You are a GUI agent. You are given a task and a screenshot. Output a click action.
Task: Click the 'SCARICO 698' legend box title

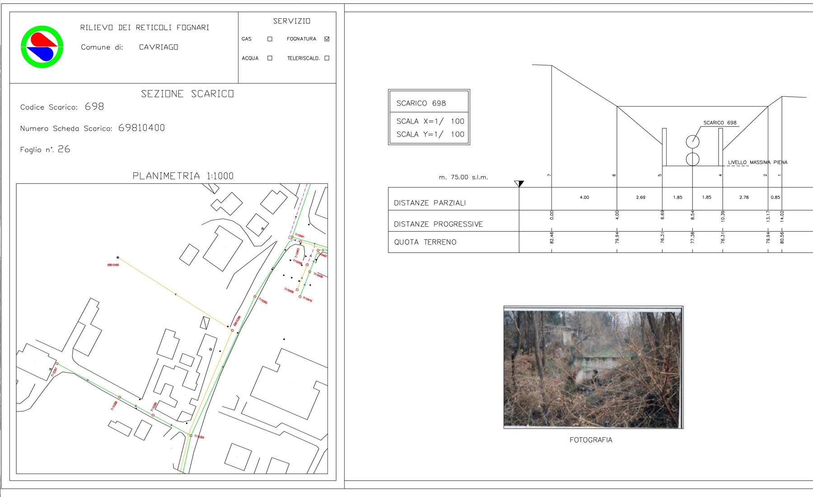(421, 103)
